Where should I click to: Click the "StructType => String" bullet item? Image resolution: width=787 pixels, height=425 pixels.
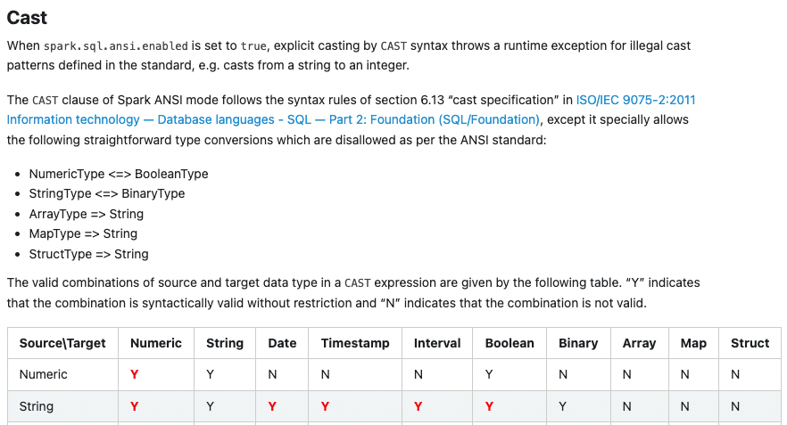click(88, 254)
